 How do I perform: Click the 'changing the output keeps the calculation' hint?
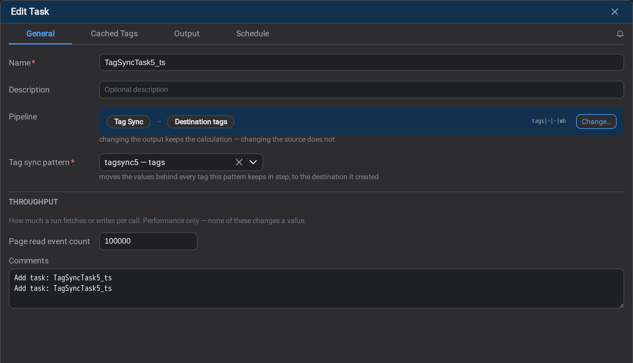217,139
